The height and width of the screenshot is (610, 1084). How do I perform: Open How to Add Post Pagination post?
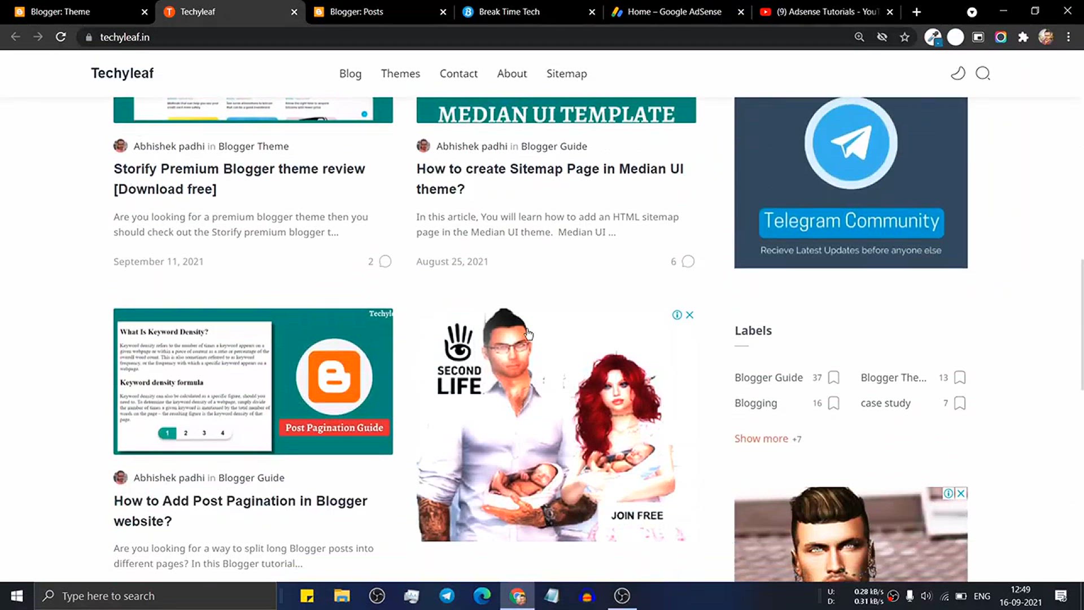coord(241,511)
